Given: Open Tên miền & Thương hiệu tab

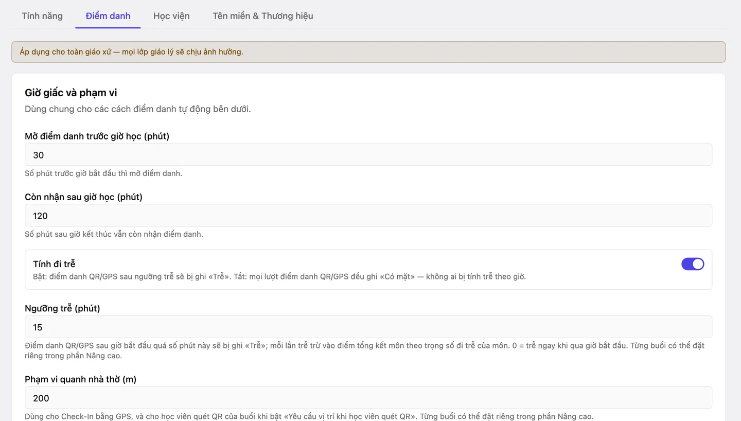Looking at the screenshot, I should coord(263,16).
